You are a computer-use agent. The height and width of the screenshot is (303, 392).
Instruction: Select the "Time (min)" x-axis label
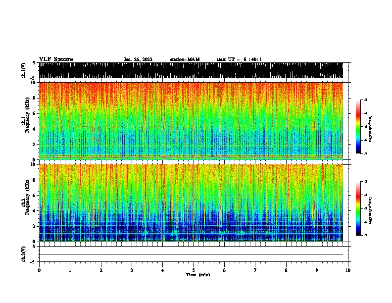pos(198,275)
